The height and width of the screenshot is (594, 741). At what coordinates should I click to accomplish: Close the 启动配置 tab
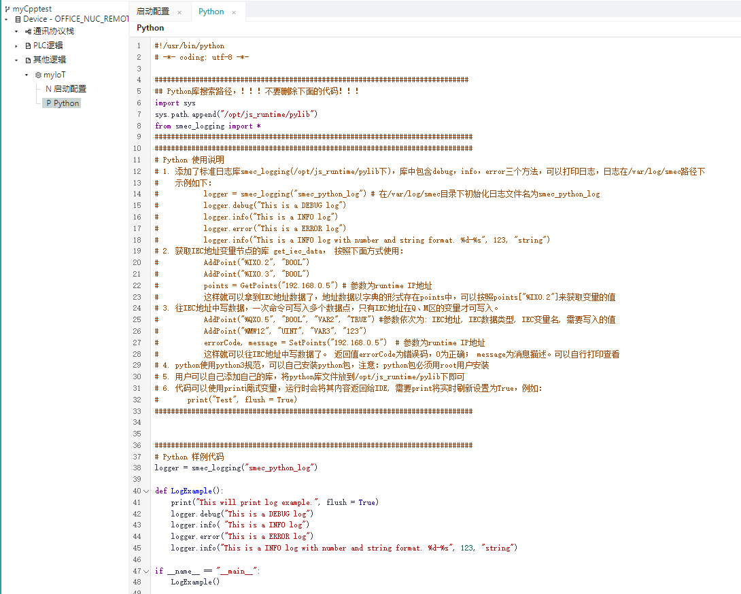(x=179, y=12)
